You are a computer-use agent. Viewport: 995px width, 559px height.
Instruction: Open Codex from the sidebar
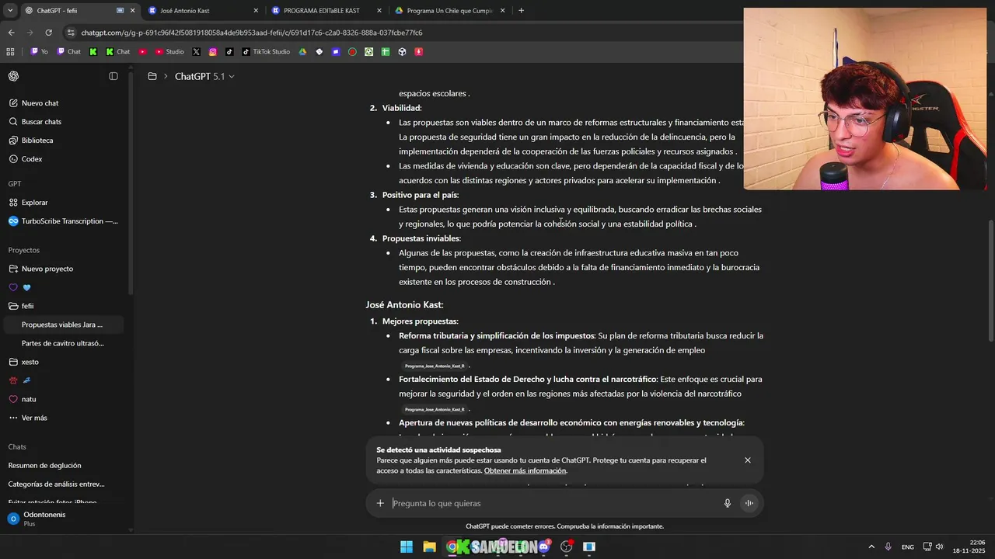click(x=64, y=159)
